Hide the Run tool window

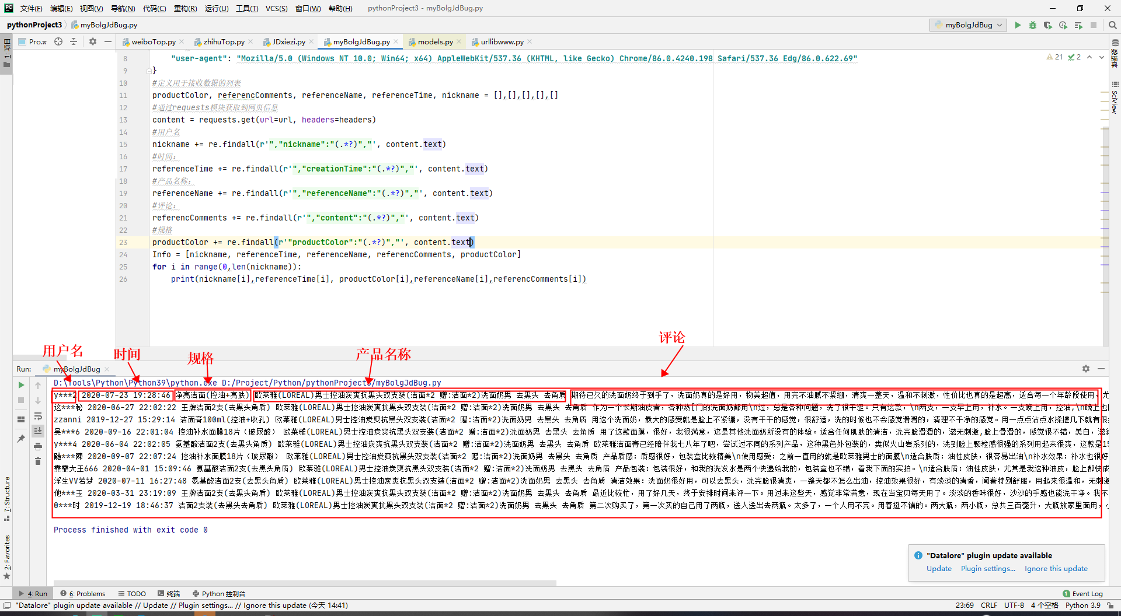pos(1101,369)
